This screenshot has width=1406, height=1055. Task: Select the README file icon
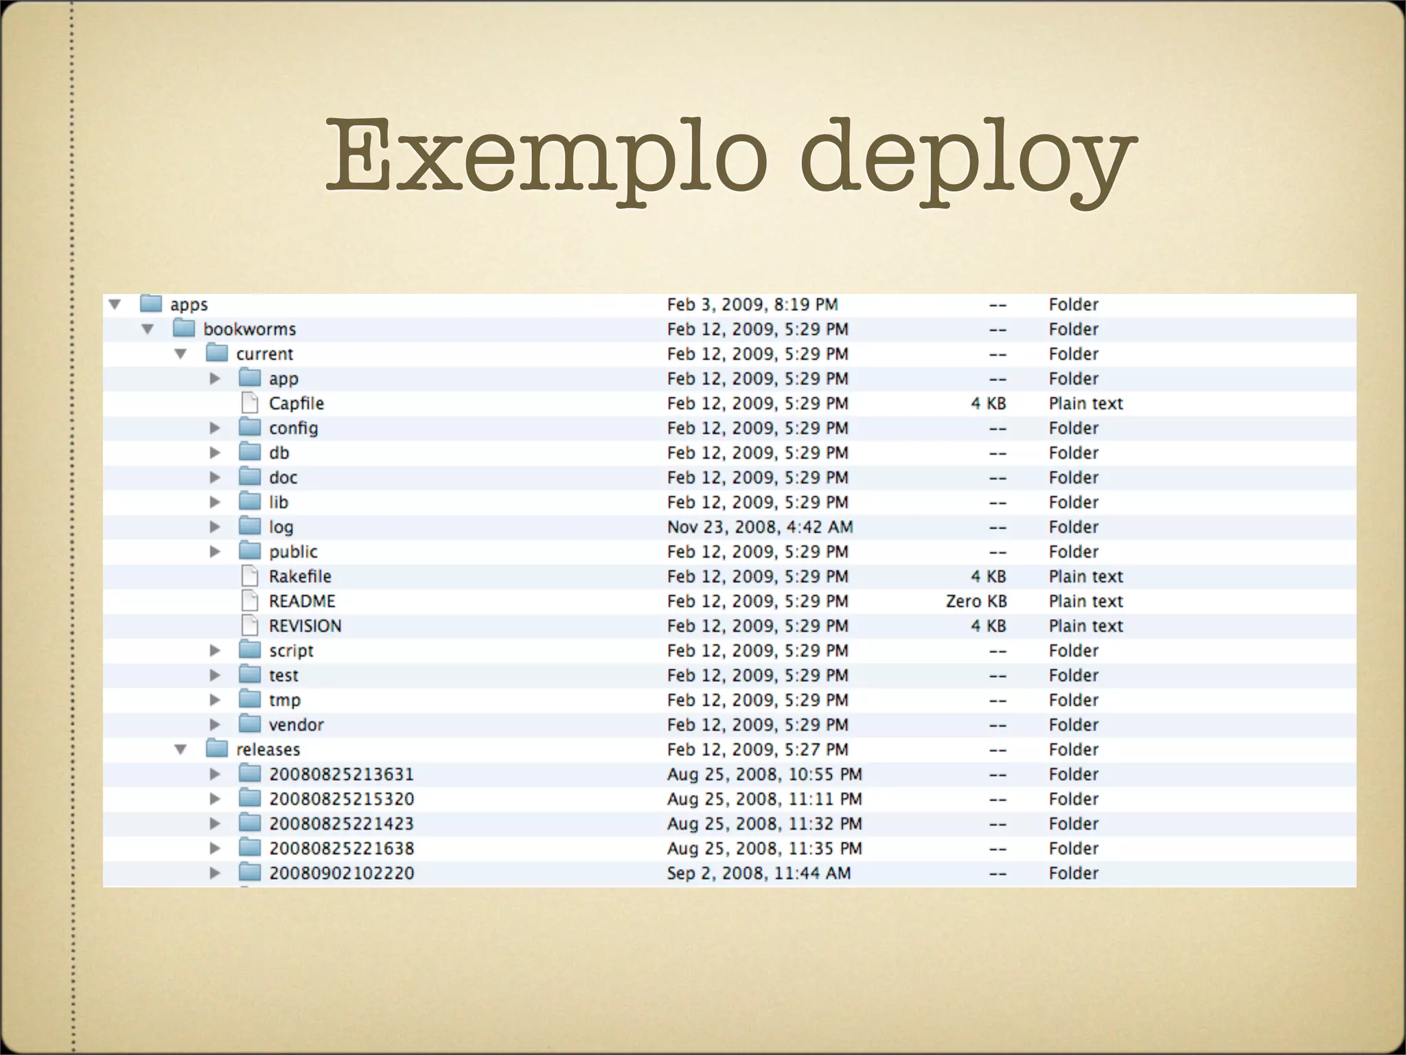coord(250,601)
